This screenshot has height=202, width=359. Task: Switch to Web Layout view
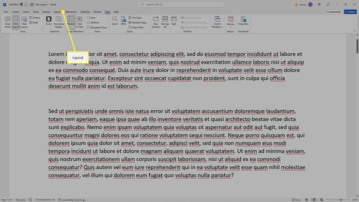(24, 22)
